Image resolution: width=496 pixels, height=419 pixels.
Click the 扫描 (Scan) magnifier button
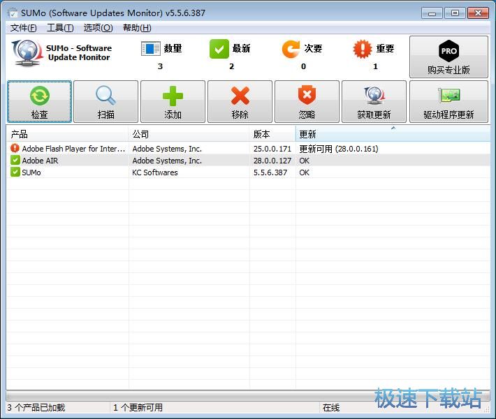tap(106, 101)
